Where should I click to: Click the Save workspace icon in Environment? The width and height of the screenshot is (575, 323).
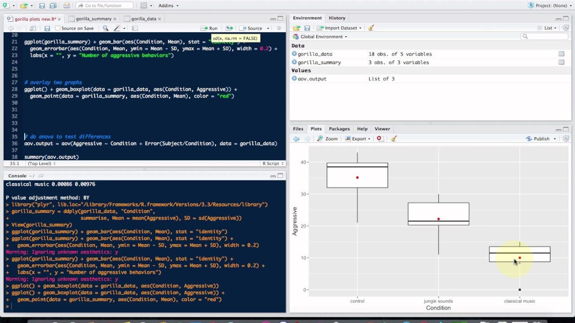click(x=307, y=28)
